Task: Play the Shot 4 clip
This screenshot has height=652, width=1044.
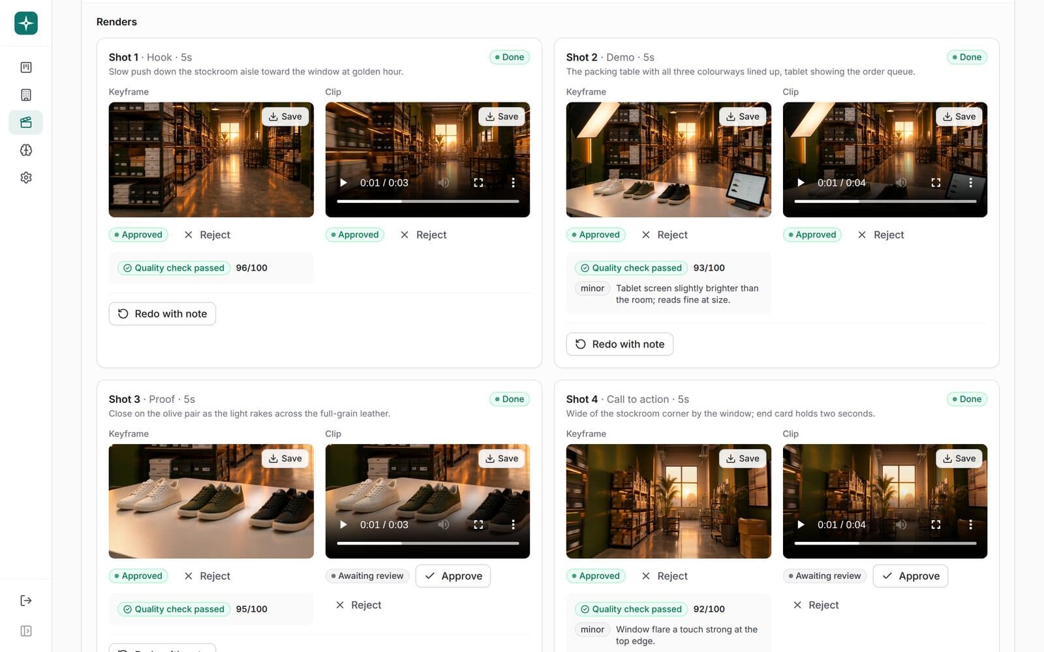Action: 801,524
